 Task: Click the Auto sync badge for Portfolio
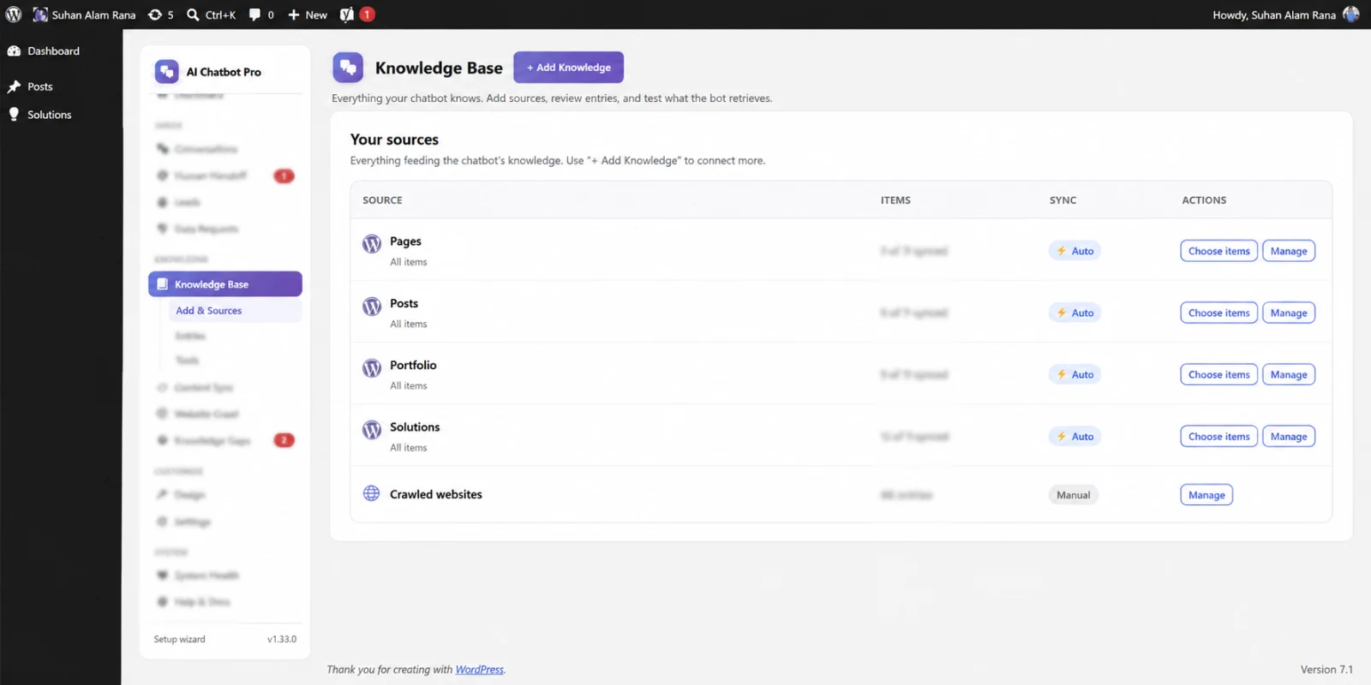pos(1075,374)
